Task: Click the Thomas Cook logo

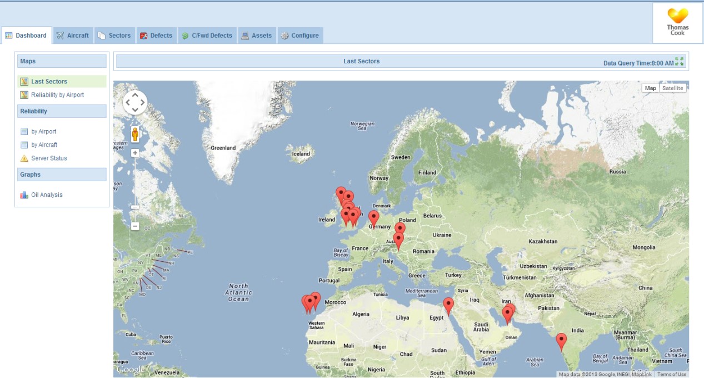Action: click(677, 23)
